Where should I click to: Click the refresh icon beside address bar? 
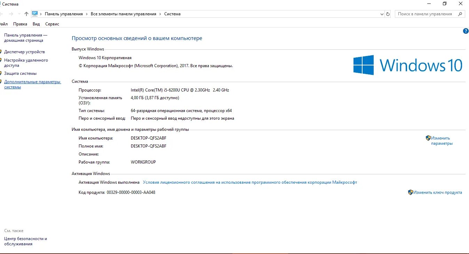click(388, 14)
